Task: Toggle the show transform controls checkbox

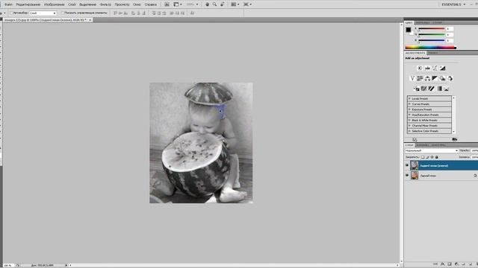Action: click(x=63, y=13)
